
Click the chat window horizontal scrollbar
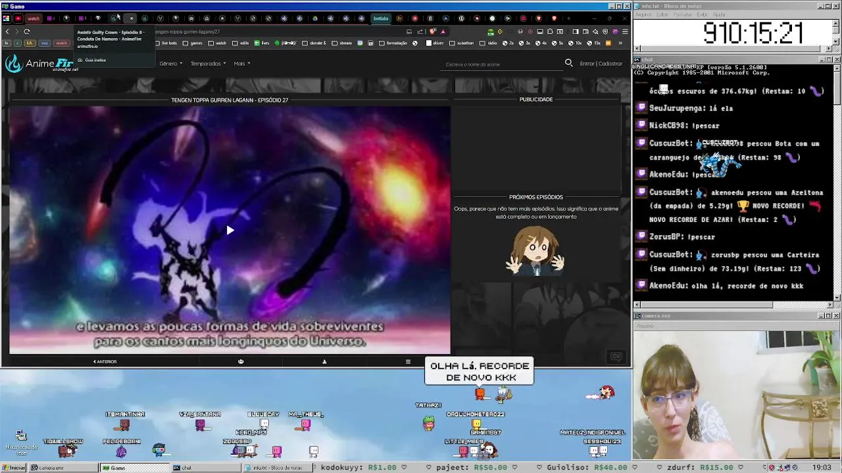733,304
